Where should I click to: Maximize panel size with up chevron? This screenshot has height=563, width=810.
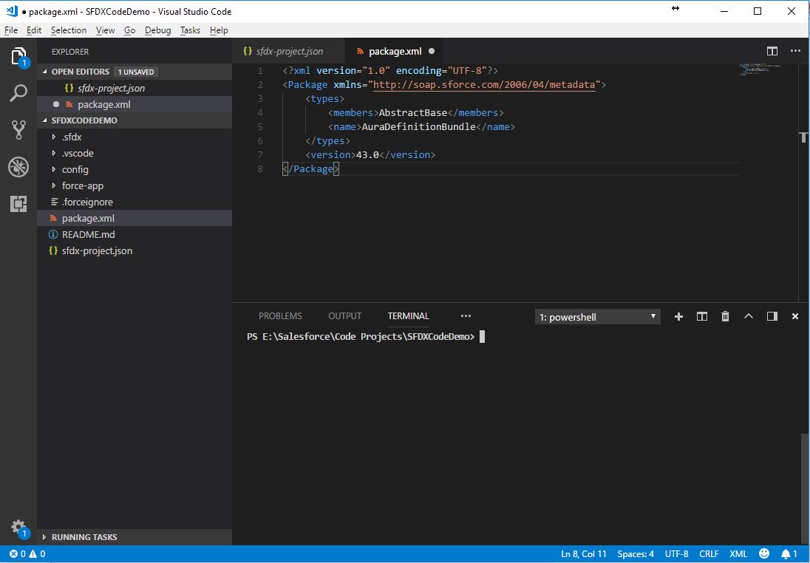tap(748, 317)
